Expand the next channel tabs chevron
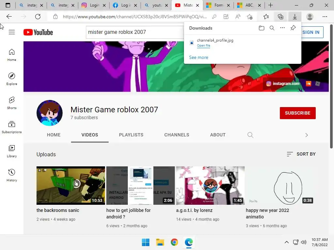Viewport: 334px width, 250px height. coord(307,135)
